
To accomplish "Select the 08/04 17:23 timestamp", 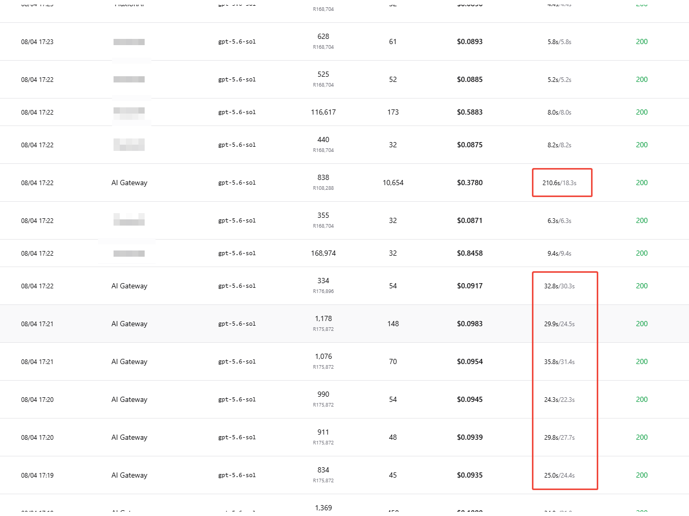I will 37,42.
